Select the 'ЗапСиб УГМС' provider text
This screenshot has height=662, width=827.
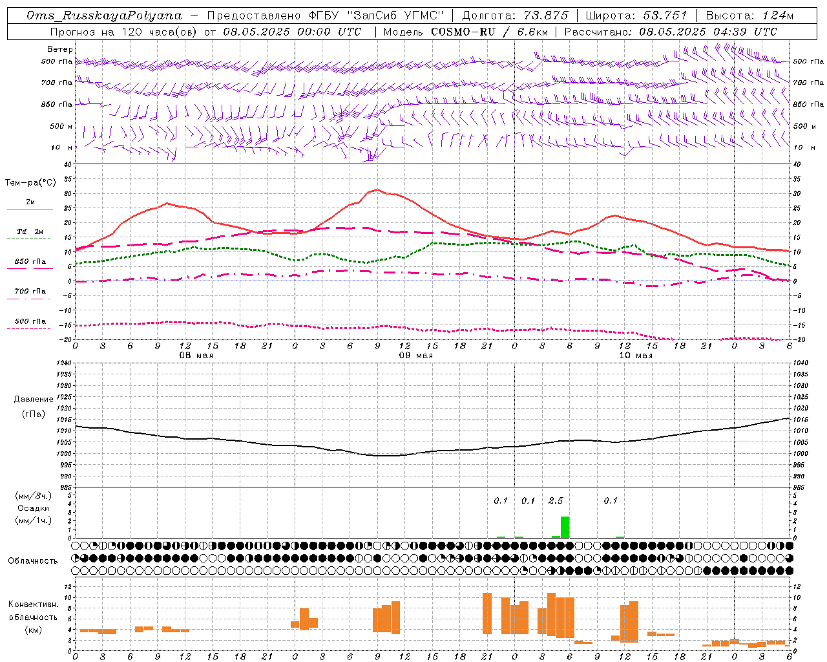396,16
